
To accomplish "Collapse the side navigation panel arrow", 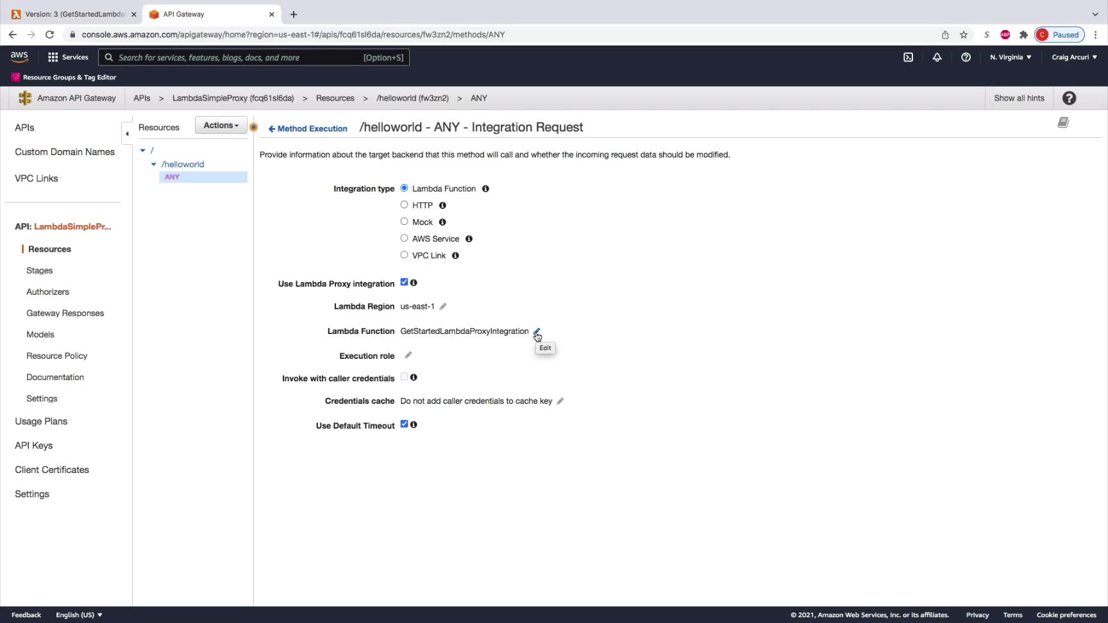I will pyautogui.click(x=127, y=133).
